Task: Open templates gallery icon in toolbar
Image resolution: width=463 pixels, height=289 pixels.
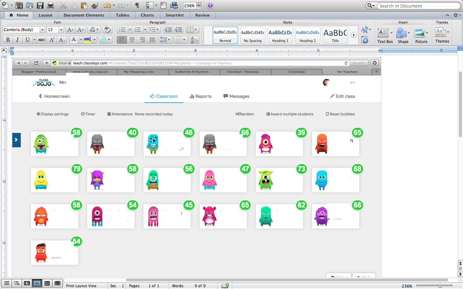Action: [19, 6]
